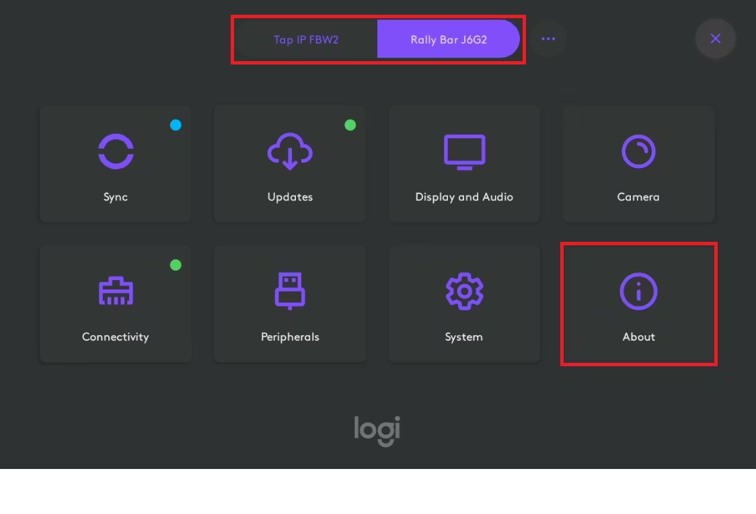Click the Camera text label
The width and height of the screenshot is (756, 514).
(x=638, y=197)
